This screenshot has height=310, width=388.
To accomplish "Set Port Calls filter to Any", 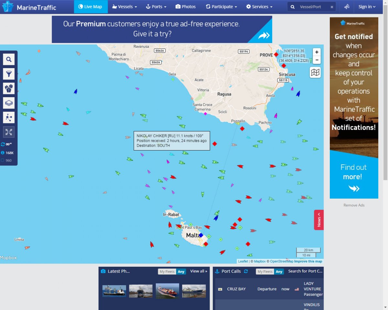I will click(x=279, y=272).
